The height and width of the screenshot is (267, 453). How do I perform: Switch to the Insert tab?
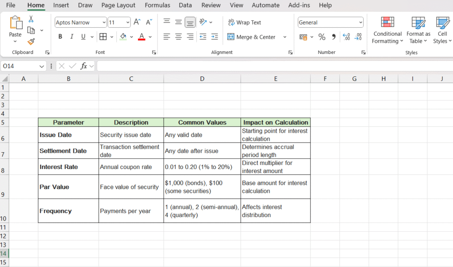(61, 5)
